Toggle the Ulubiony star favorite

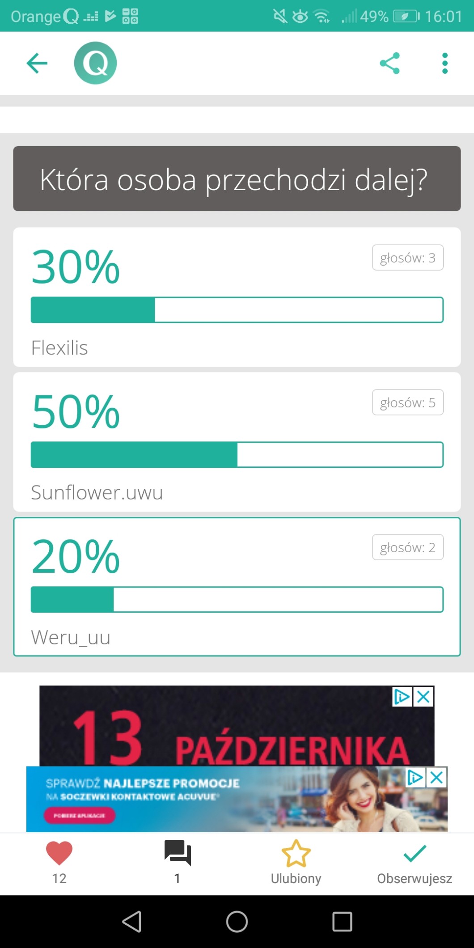(296, 853)
